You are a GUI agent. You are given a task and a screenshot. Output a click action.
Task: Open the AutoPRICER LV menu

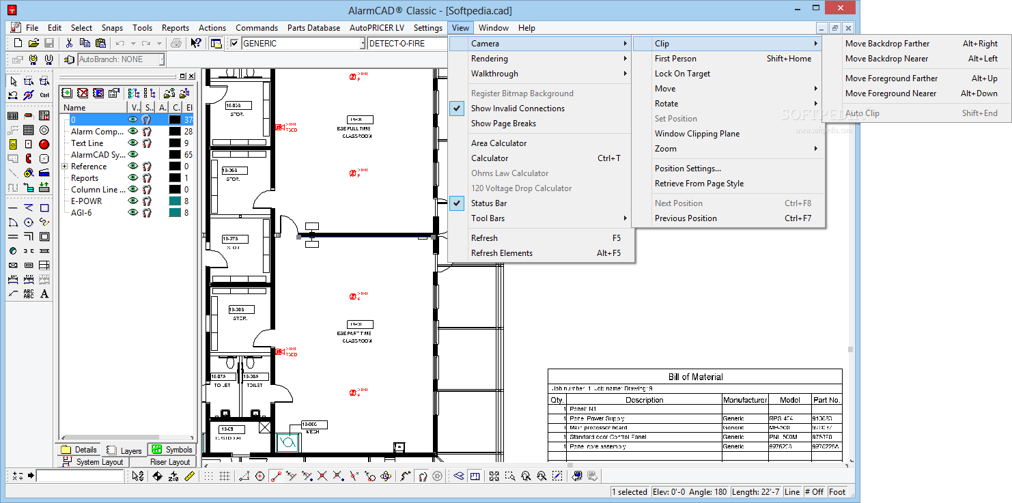pos(376,28)
